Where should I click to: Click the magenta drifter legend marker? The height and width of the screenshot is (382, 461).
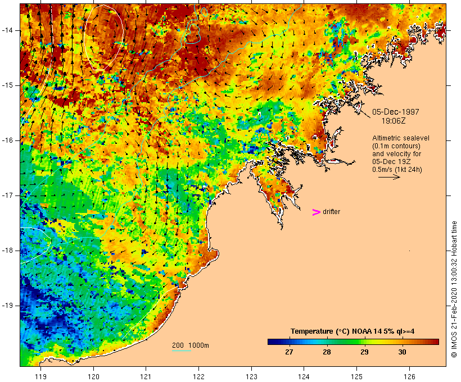point(316,212)
